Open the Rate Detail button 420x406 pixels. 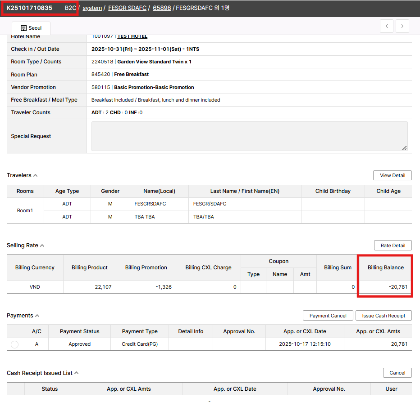[x=393, y=245]
